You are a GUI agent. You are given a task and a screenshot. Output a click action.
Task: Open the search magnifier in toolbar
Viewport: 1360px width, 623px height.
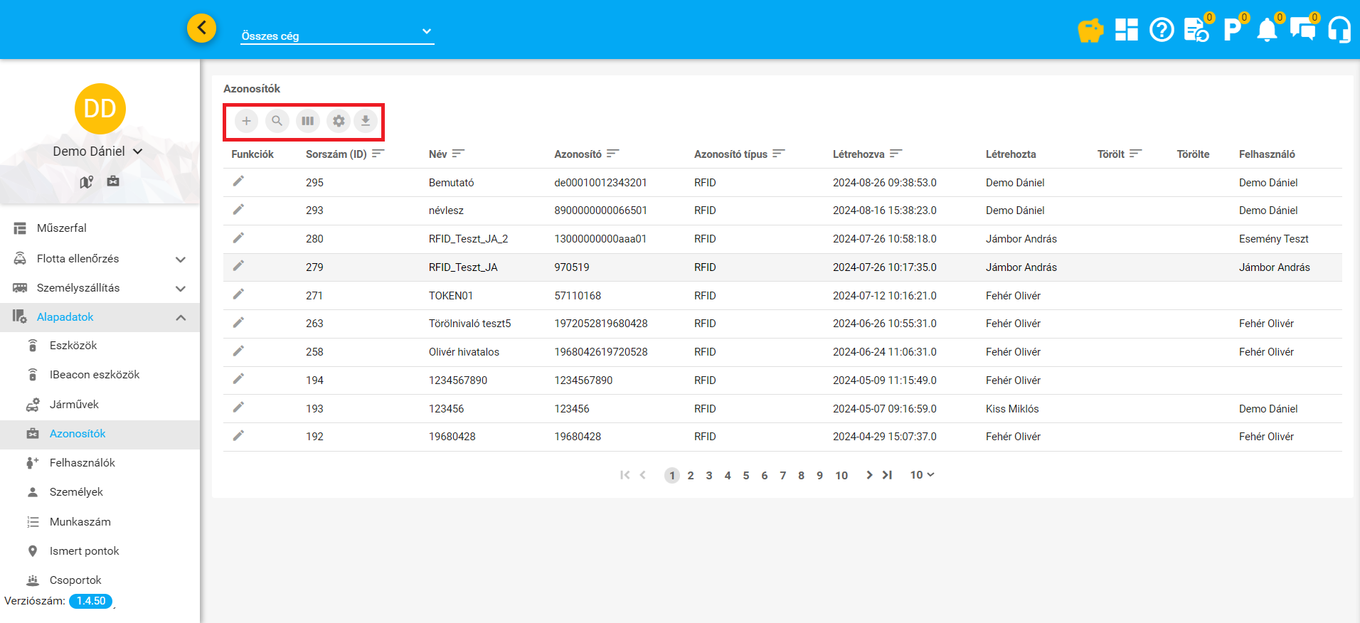coord(277,121)
